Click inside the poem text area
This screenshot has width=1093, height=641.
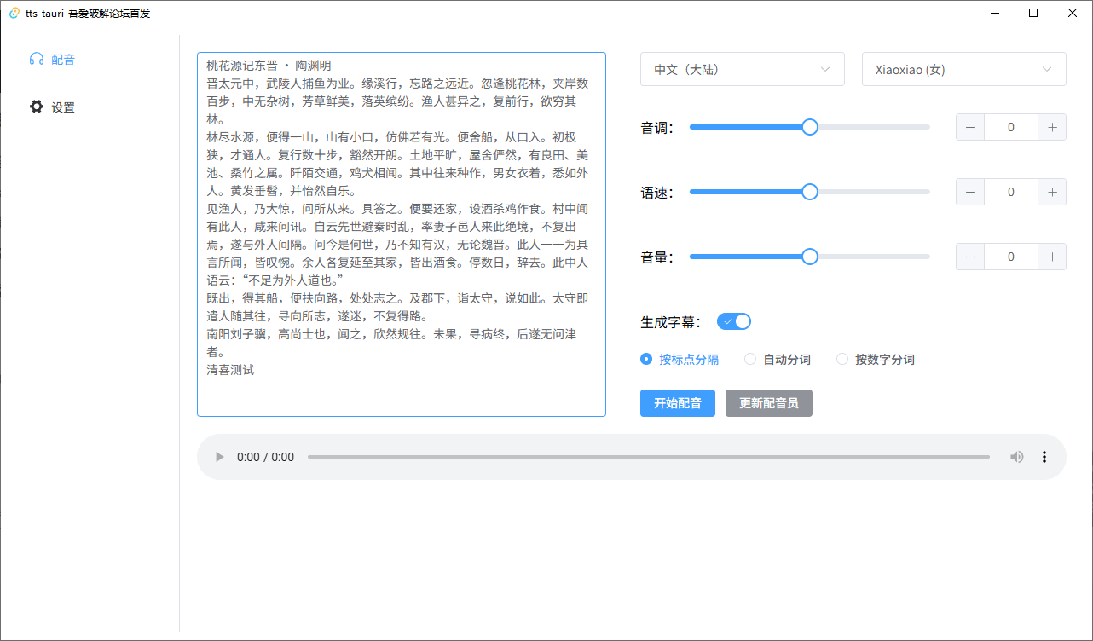point(401,230)
